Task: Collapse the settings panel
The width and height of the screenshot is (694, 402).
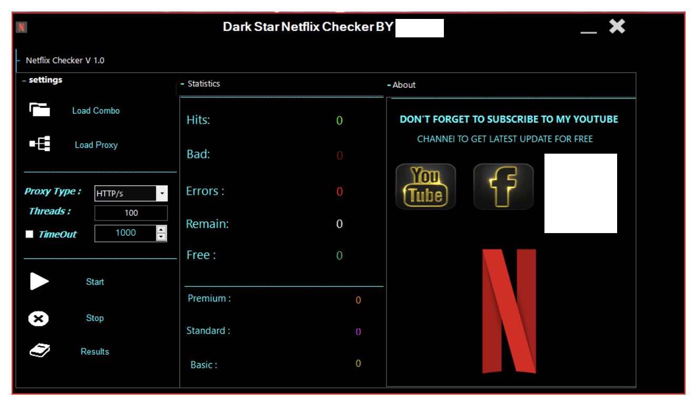Action: click(x=24, y=80)
